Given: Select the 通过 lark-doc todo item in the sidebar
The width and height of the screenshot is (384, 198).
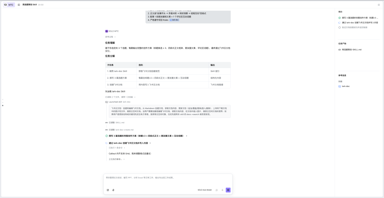Looking at the screenshot, I should [x=360, y=22].
